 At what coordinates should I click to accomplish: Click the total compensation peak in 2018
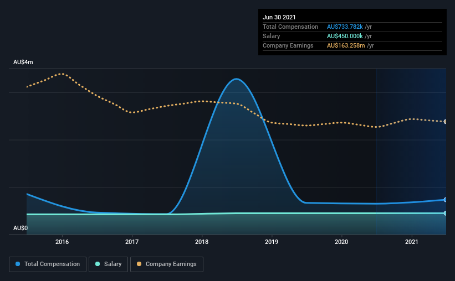pos(237,79)
